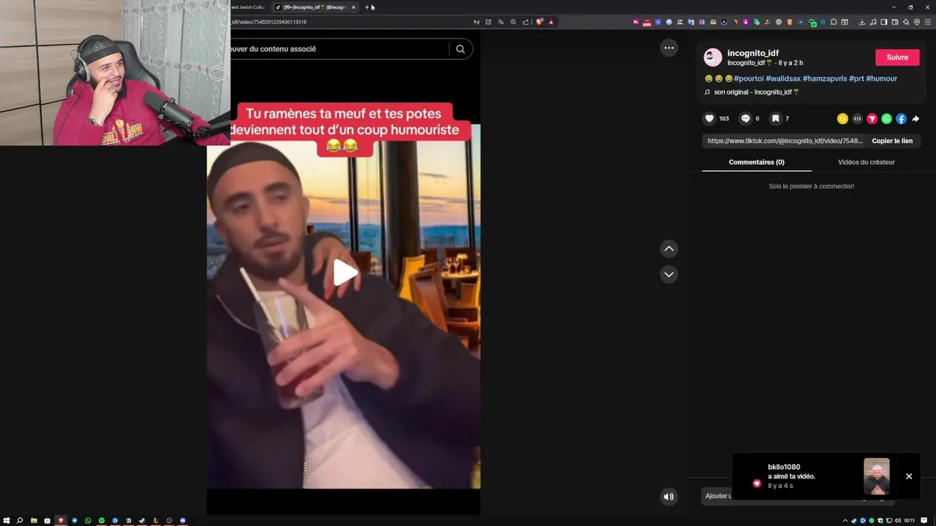This screenshot has height=526, width=936.
Task: Click the add comment input field
Action: pyautogui.click(x=718, y=496)
